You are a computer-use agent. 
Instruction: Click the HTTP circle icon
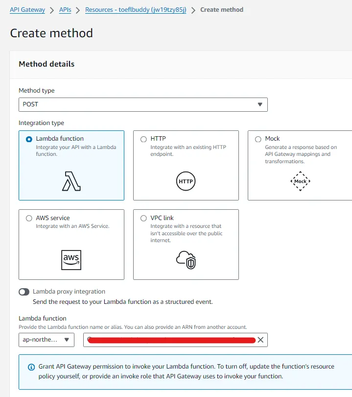pyautogui.click(x=186, y=181)
